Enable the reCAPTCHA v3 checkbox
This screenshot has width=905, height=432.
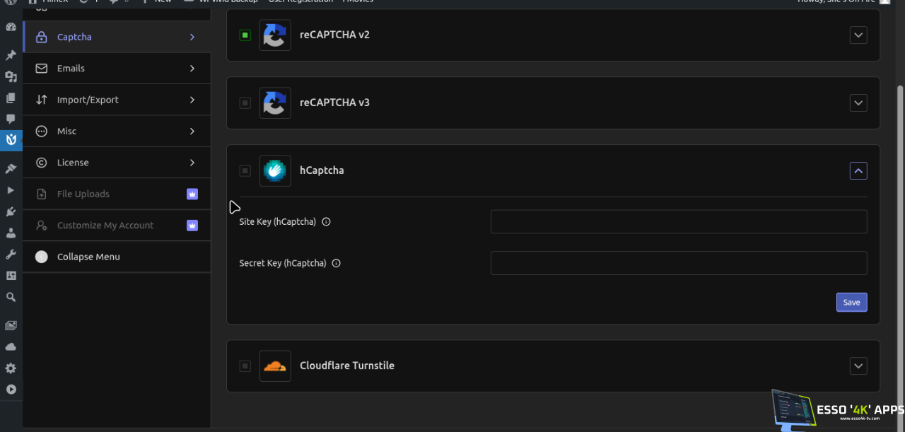pyautogui.click(x=245, y=103)
